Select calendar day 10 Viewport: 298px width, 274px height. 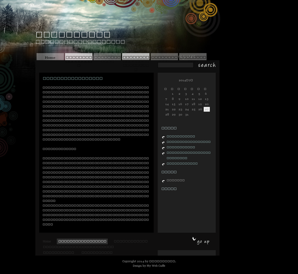click(187, 99)
